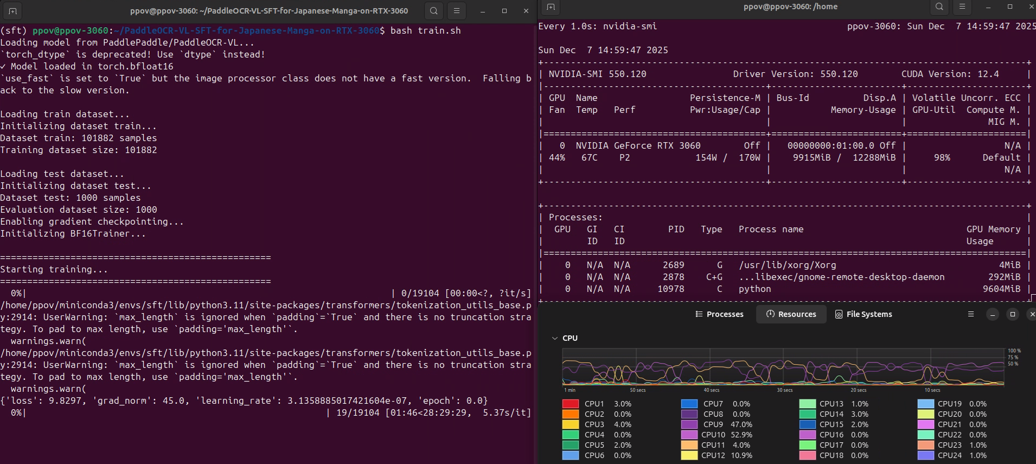The width and height of the screenshot is (1036, 464).
Task: Open a new tab in the left terminal
Action: point(12,11)
